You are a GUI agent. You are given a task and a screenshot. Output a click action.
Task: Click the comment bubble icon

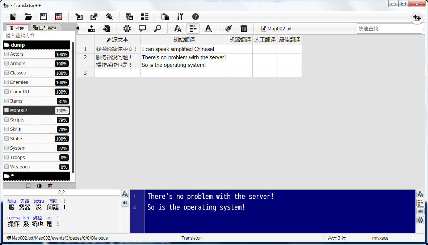click(x=142, y=29)
